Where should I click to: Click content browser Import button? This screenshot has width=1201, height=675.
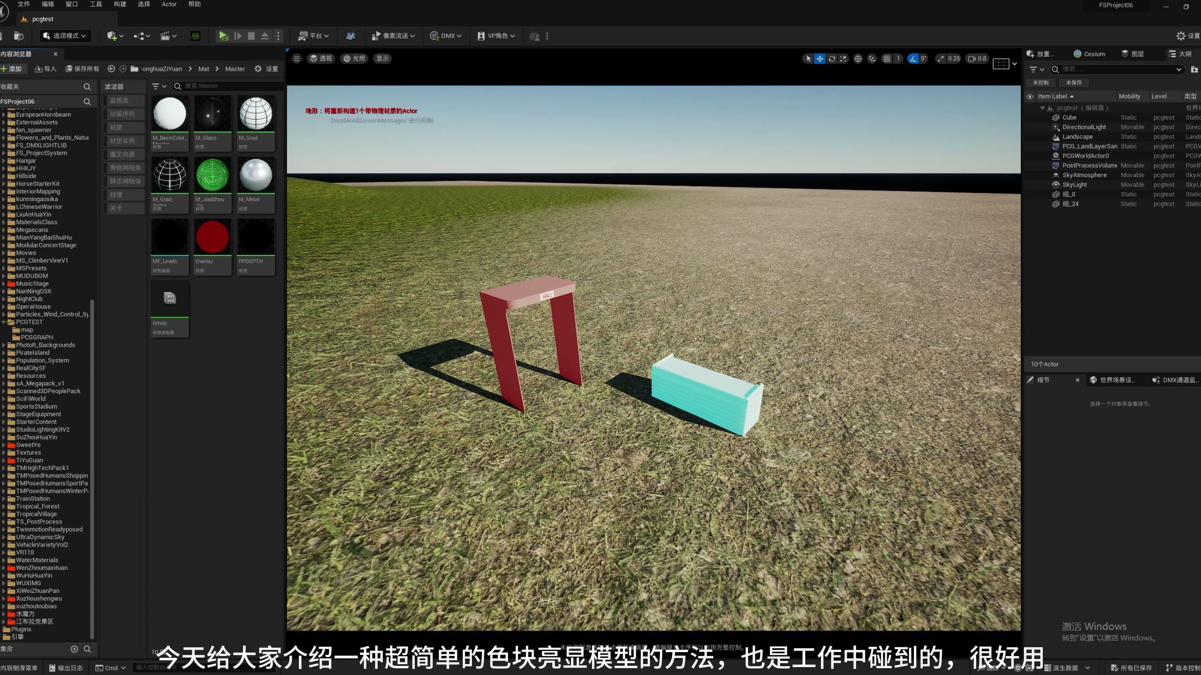(x=46, y=69)
